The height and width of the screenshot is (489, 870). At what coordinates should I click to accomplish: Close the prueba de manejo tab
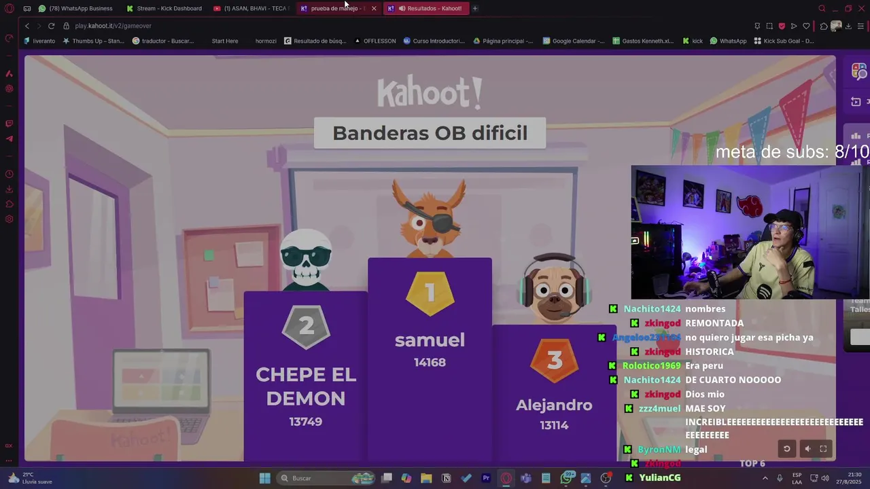[x=374, y=8]
